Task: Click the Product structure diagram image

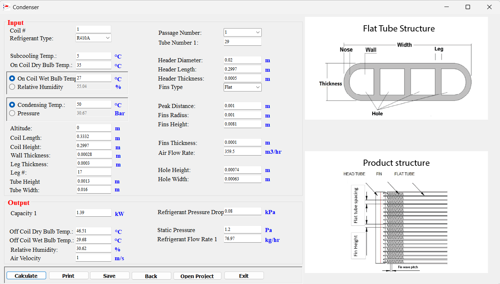Action: click(396, 212)
